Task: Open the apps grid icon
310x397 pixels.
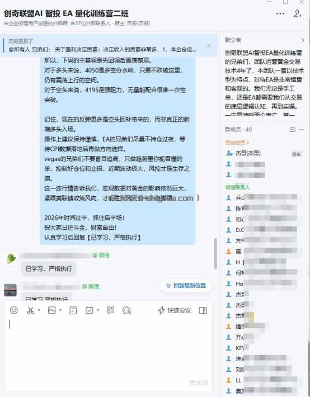Action: click(x=111, y=310)
